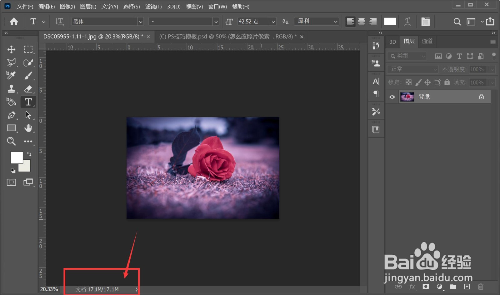The height and width of the screenshot is (295, 500).
Task: Open the 图像(I) menu
Action: pos(67,7)
